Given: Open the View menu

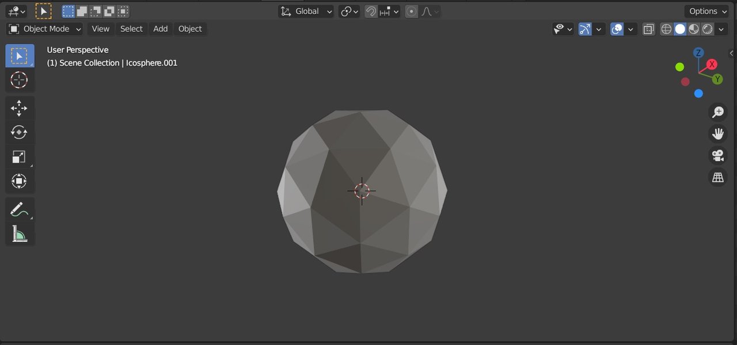Looking at the screenshot, I should (x=100, y=29).
